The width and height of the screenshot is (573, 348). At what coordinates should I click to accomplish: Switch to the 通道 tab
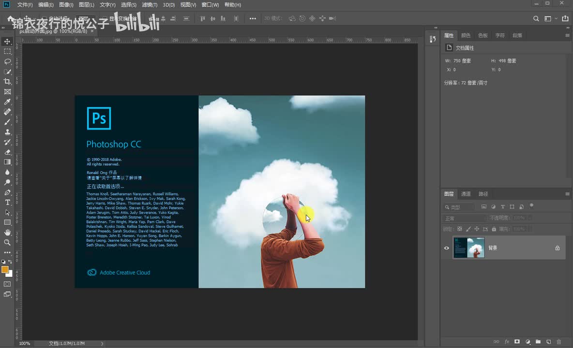466,194
